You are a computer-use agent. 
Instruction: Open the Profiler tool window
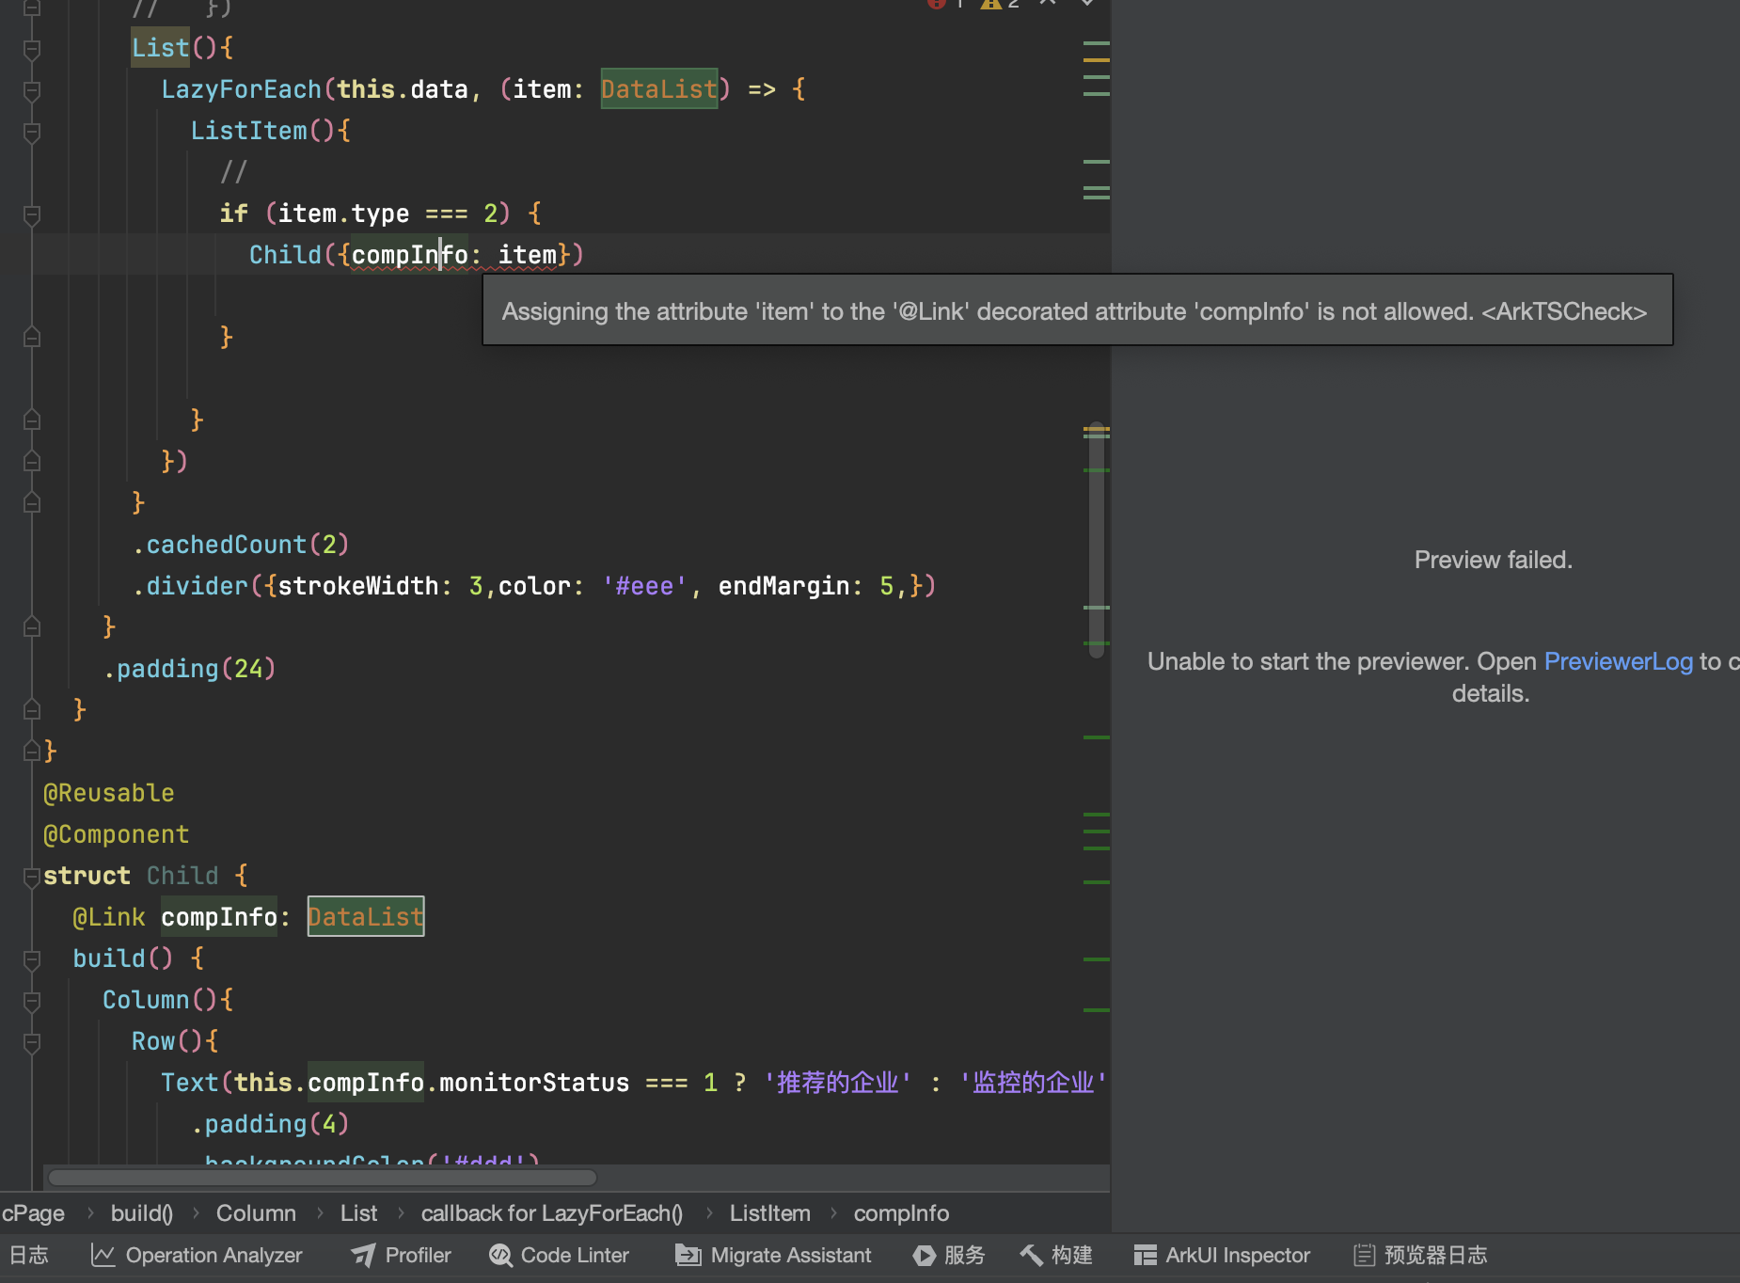click(402, 1255)
